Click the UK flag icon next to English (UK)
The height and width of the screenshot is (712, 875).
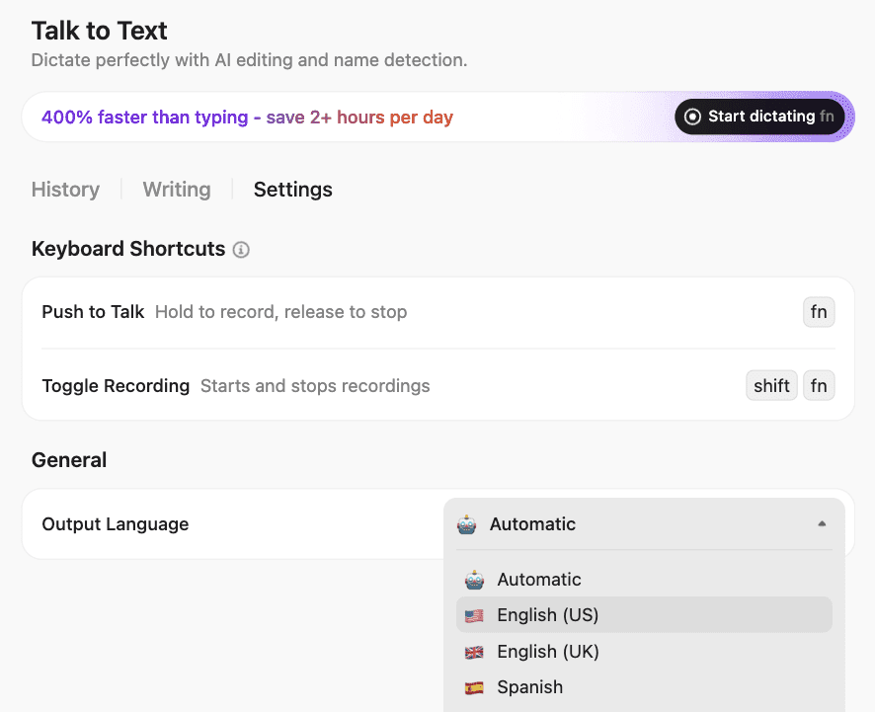(474, 651)
